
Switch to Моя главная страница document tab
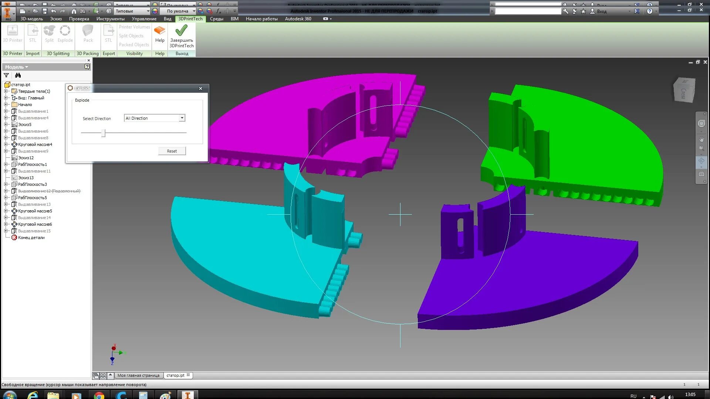pos(138,375)
